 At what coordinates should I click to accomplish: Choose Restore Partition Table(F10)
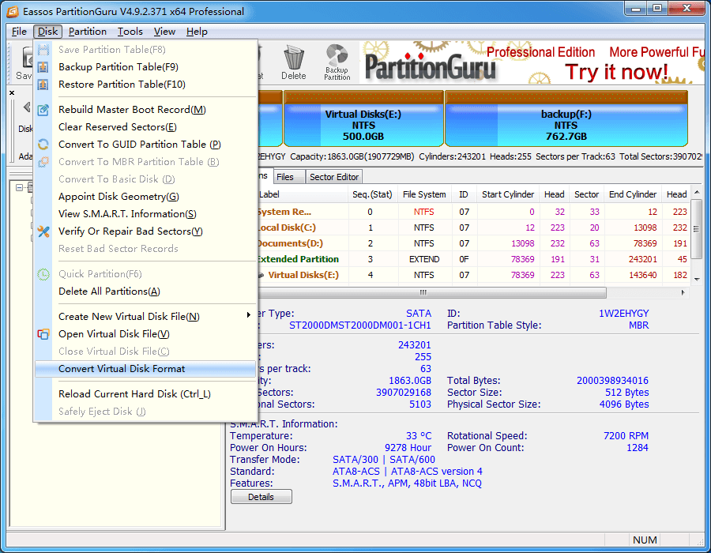(145, 85)
